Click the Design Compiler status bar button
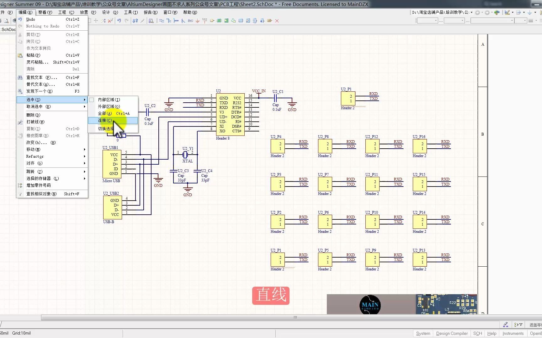This screenshot has width=542, height=338. pyautogui.click(x=452, y=333)
